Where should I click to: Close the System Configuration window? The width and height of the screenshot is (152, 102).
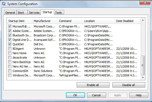click(x=145, y=3)
